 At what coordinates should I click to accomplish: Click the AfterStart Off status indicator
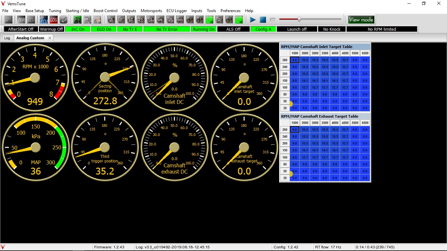point(21,29)
